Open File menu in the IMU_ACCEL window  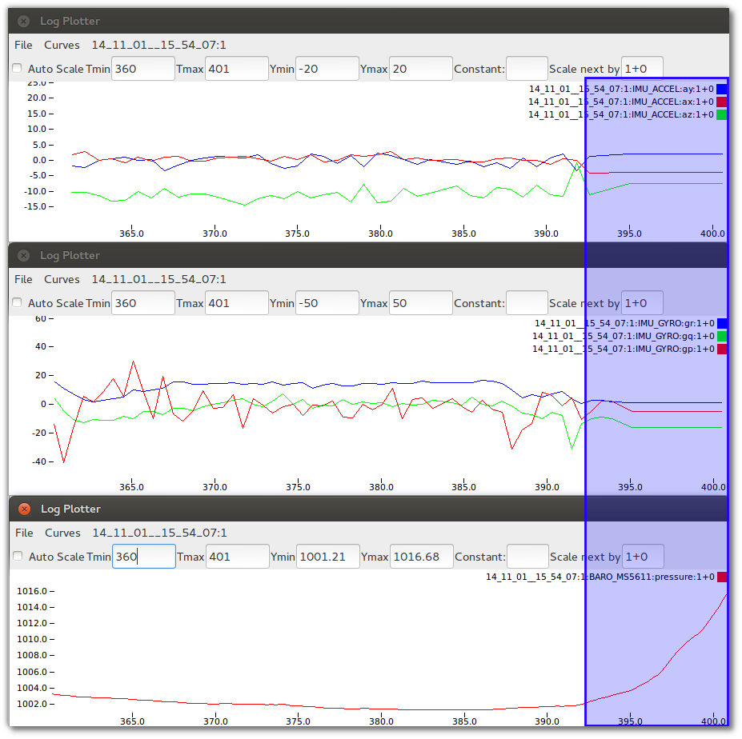(23, 45)
